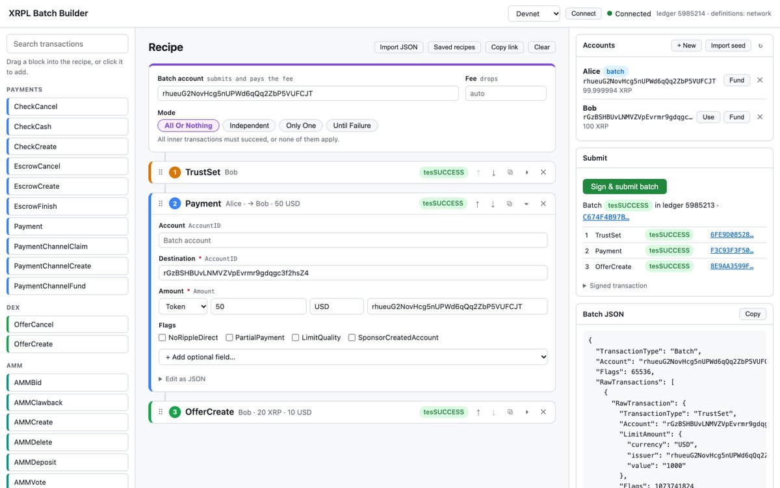Move the Payment step down
Image resolution: width=780 pixels, height=488 pixels.
(493, 204)
